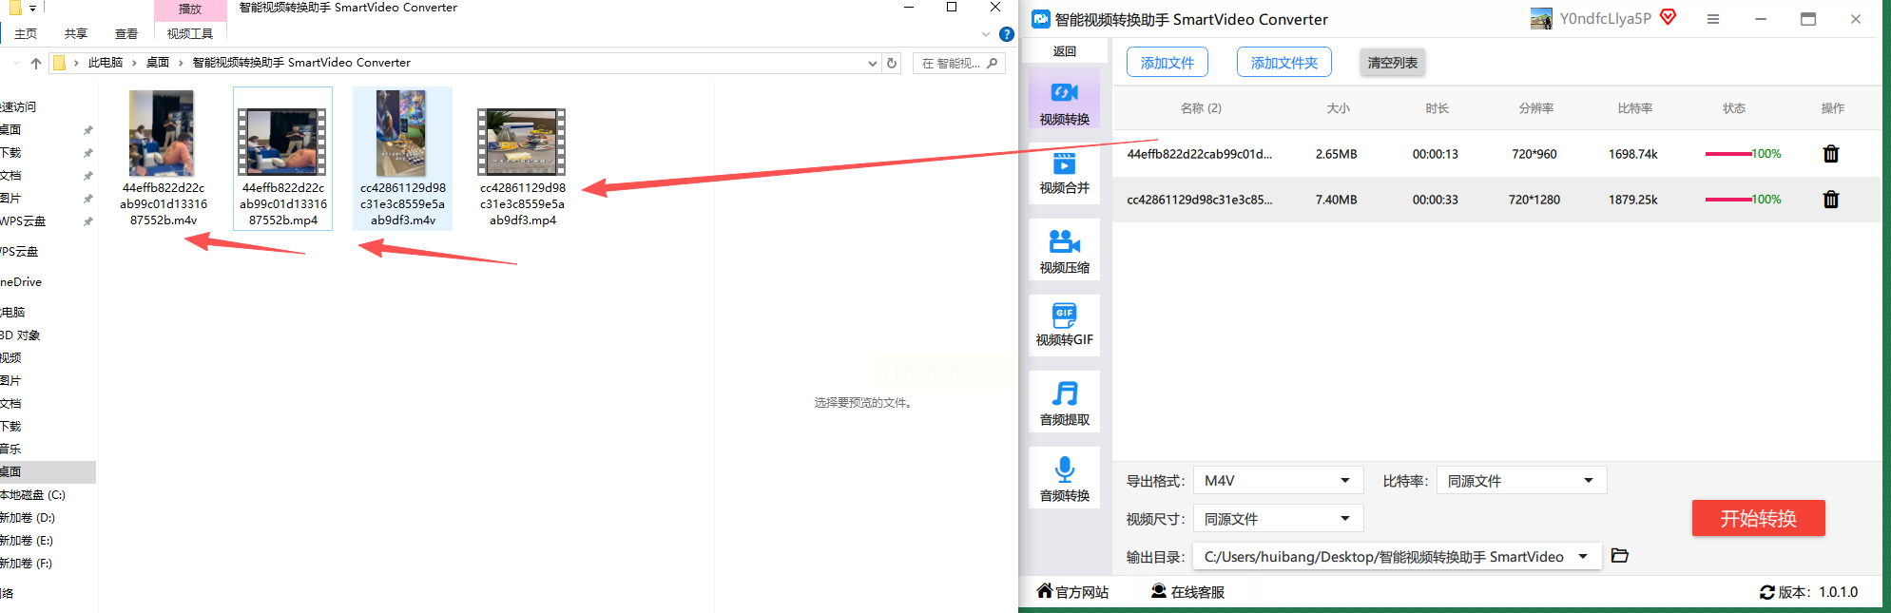
Task: Switch to 共享 ribbon tab
Action: pos(76,34)
